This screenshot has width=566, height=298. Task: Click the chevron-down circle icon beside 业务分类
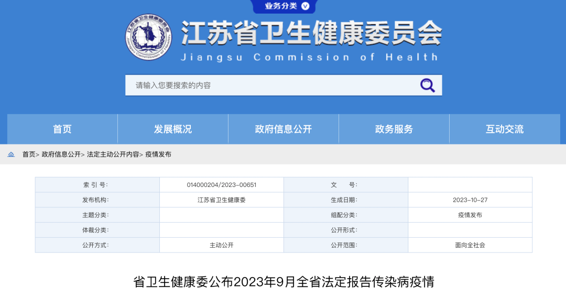click(x=306, y=6)
